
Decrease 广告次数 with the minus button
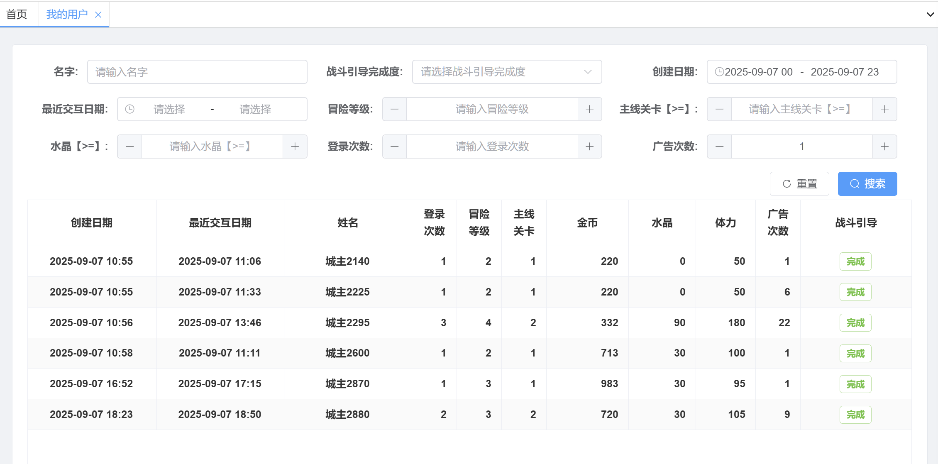coord(719,147)
